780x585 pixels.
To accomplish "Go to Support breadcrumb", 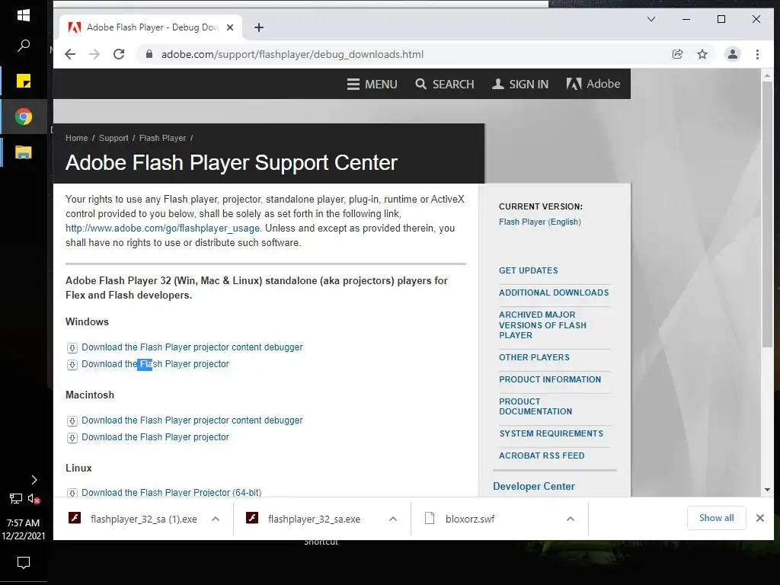I will (x=113, y=139).
